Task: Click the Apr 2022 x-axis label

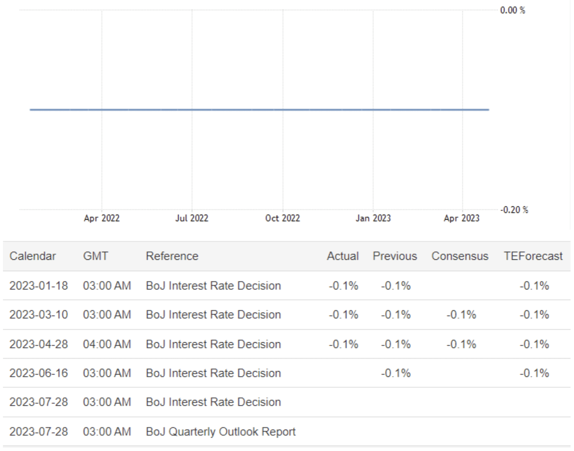Action: pyautogui.click(x=101, y=218)
